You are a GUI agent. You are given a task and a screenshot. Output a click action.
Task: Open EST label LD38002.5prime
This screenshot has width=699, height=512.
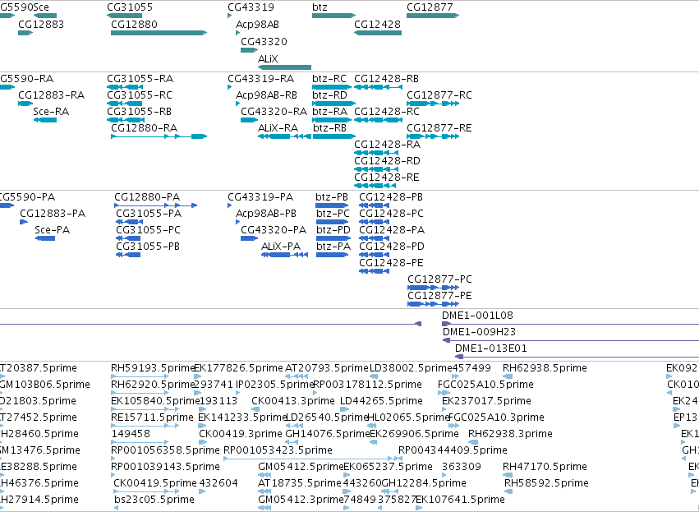tap(411, 368)
